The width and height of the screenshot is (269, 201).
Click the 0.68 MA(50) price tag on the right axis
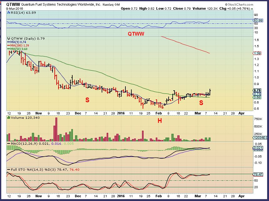point(257,98)
